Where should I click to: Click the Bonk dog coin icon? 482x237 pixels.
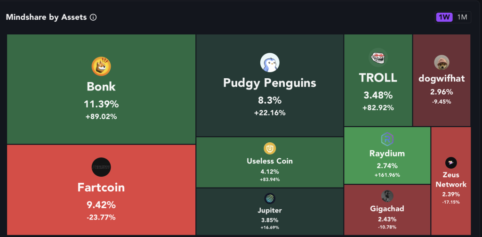(x=101, y=66)
